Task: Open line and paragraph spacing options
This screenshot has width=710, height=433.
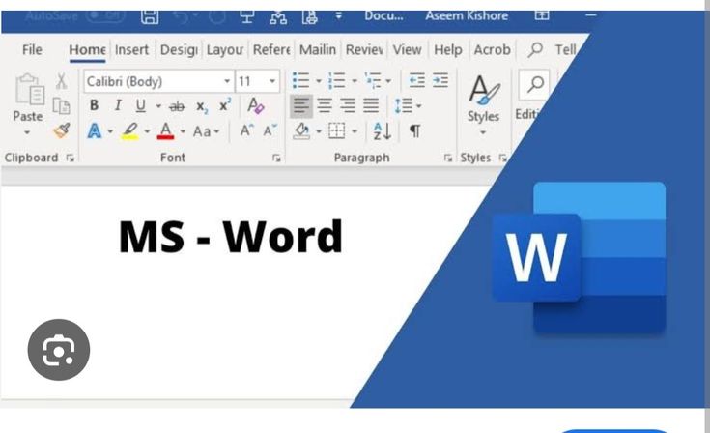Action: [x=408, y=106]
